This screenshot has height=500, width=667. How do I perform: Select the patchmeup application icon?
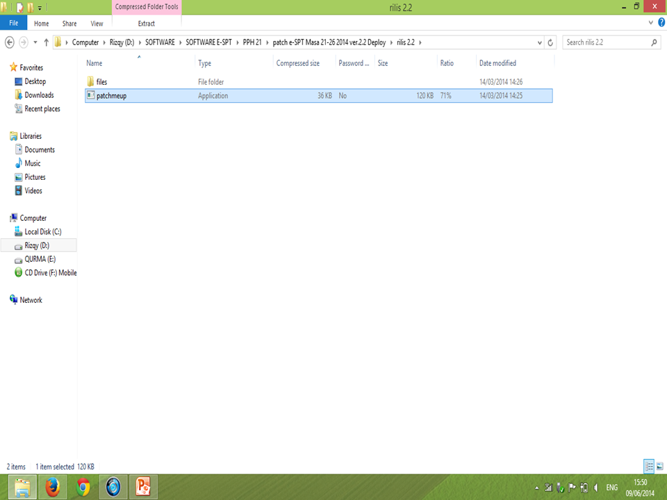(x=90, y=95)
